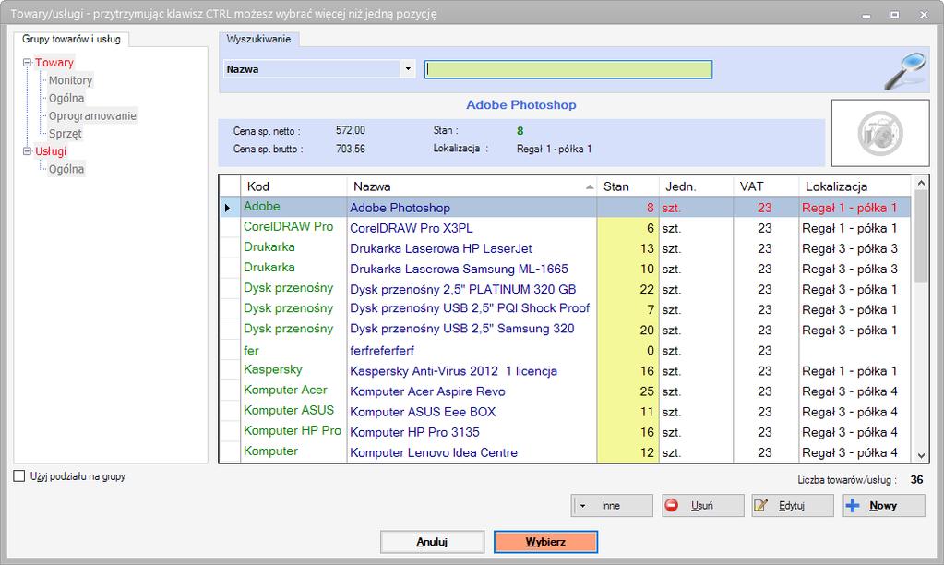944x565 pixels.
Task: Click the Edytuj edit button
Action: pyautogui.click(x=793, y=505)
